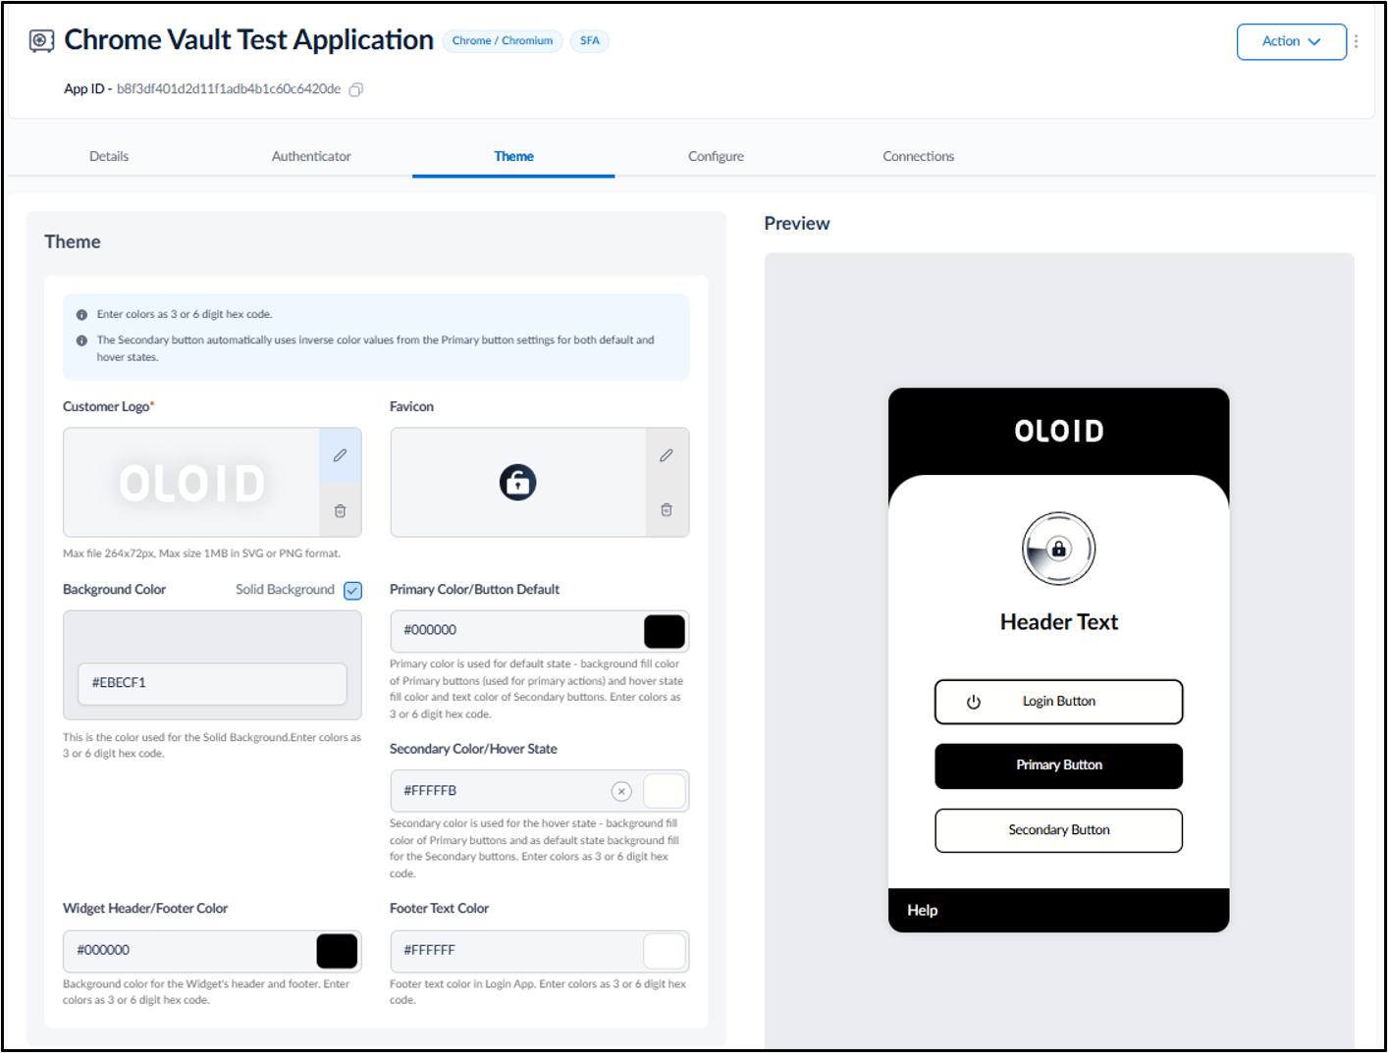1388x1053 pixels.
Task: Open the Primary Color black swatch
Action: 665,631
